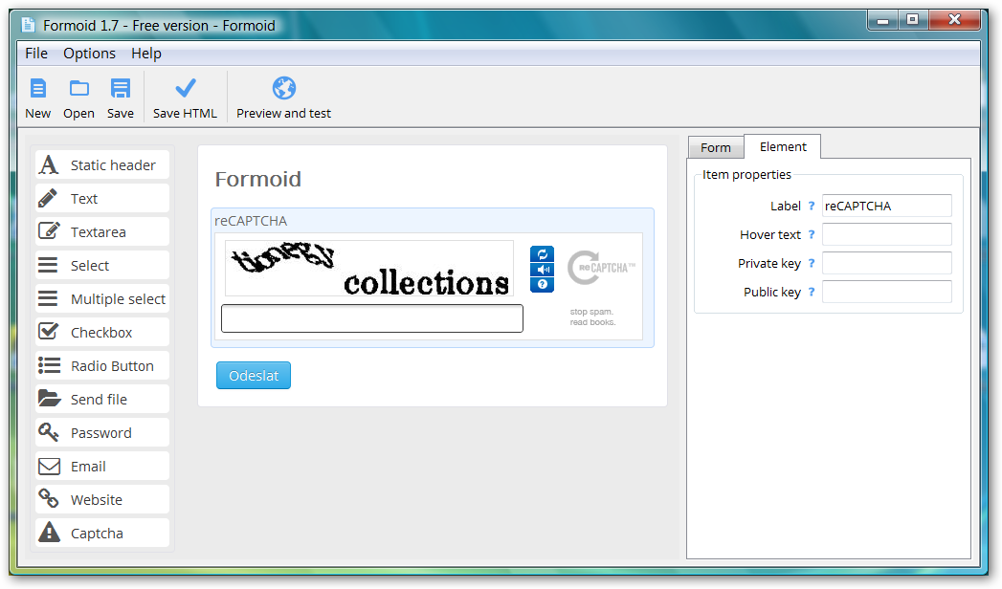Image resolution: width=1002 pixels, height=589 pixels.
Task: Select the Formoid form title heading
Action: [258, 180]
